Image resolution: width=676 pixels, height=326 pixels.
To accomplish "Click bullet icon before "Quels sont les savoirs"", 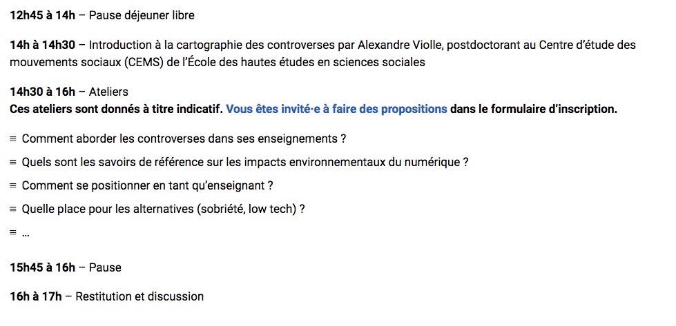I will (x=13, y=163).
